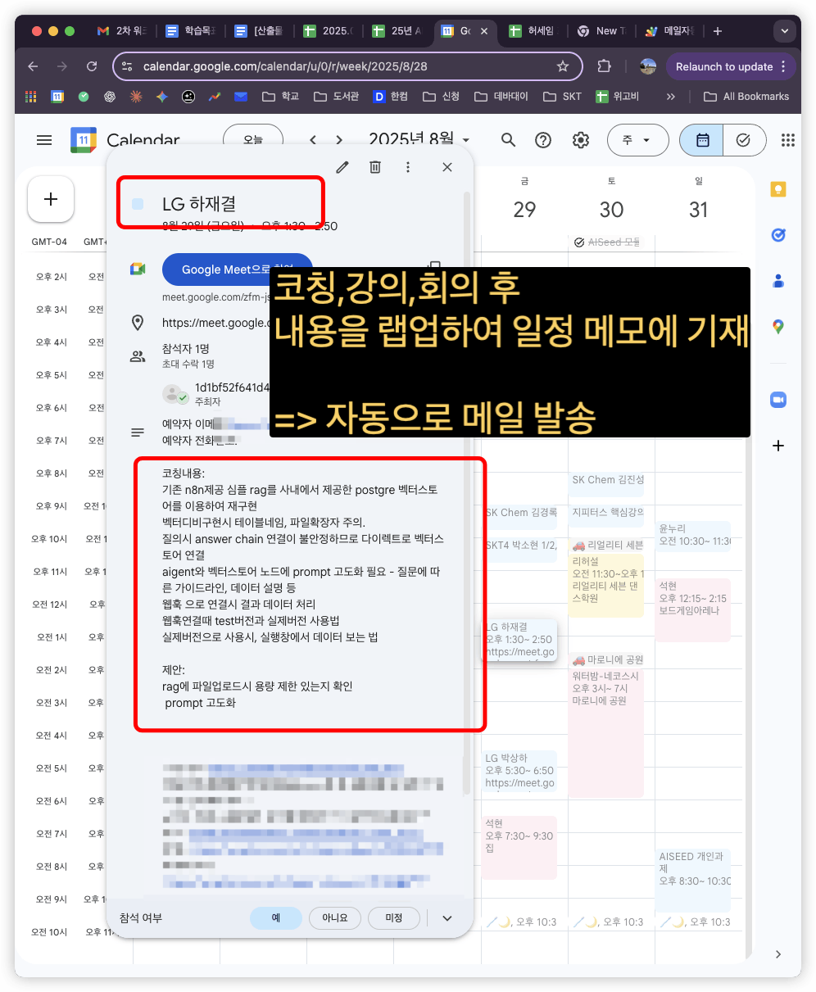View site information icon in address bar
The image size is (816, 992).
pyautogui.click(x=126, y=66)
